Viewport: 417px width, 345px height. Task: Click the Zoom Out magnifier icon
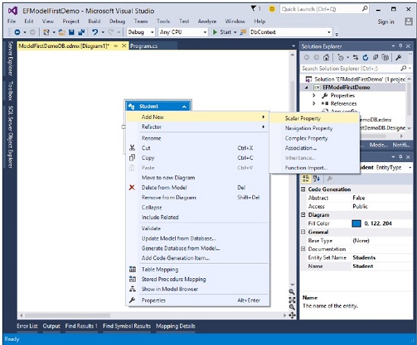point(292,307)
